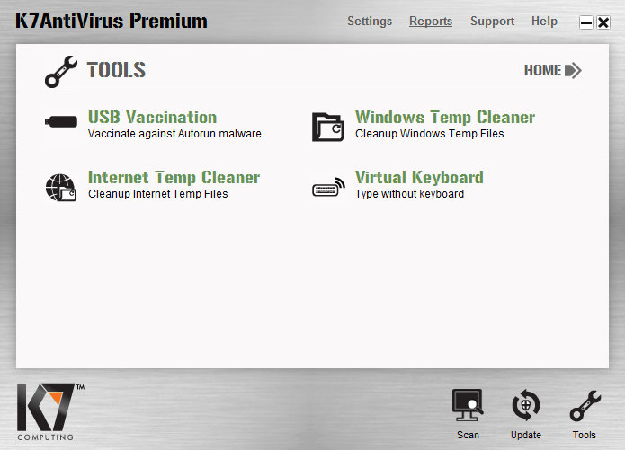This screenshot has width=625, height=450.
Task: Launch Windows Temp Cleaner
Action: click(x=445, y=118)
